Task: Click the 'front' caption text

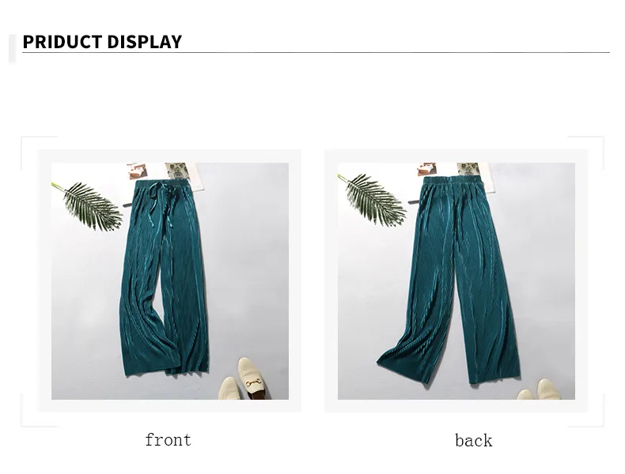Action: (x=168, y=440)
